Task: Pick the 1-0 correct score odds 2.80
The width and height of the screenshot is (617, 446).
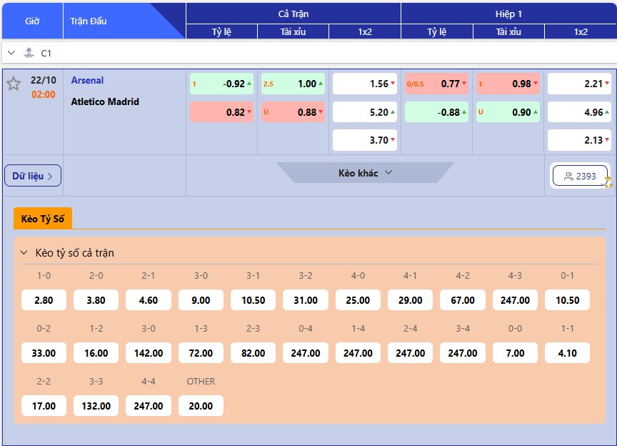Action: click(x=44, y=300)
